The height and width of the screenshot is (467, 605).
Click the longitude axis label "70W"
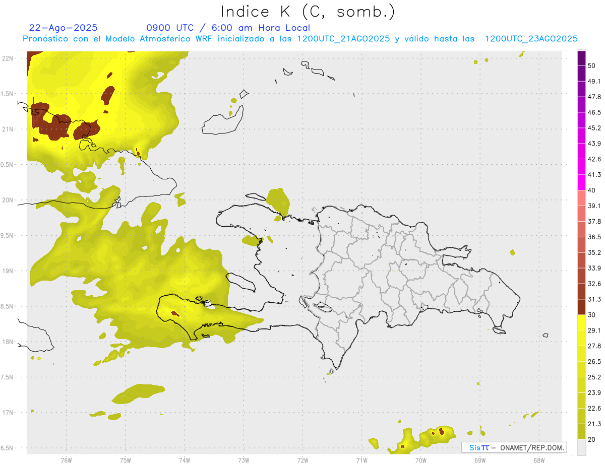pyautogui.click(x=420, y=460)
